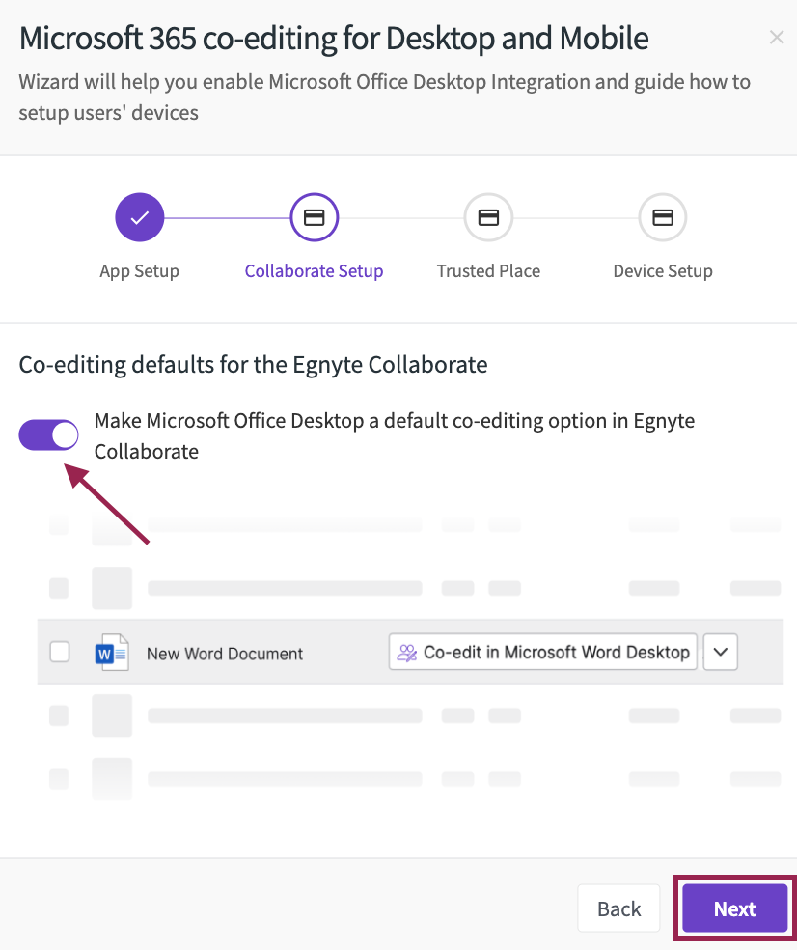Open the App Setup step label
Image resolution: width=797 pixels, height=950 pixels.
coord(139,271)
